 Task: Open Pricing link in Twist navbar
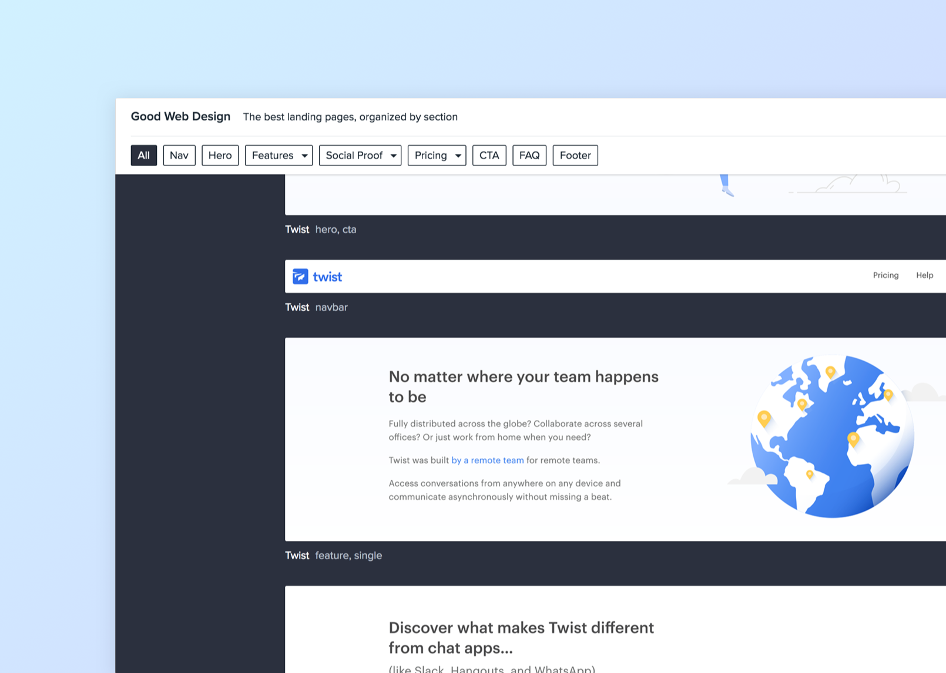[x=885, y=275]
